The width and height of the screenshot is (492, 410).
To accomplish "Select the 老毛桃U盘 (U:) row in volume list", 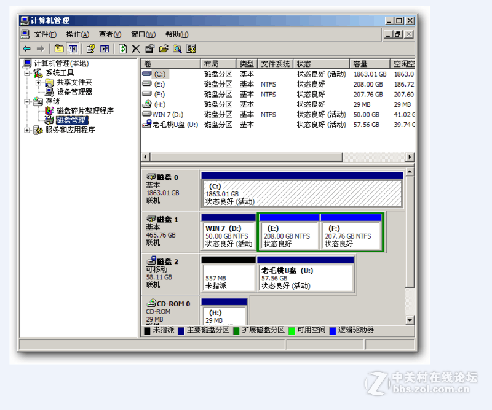I will 175,125.
